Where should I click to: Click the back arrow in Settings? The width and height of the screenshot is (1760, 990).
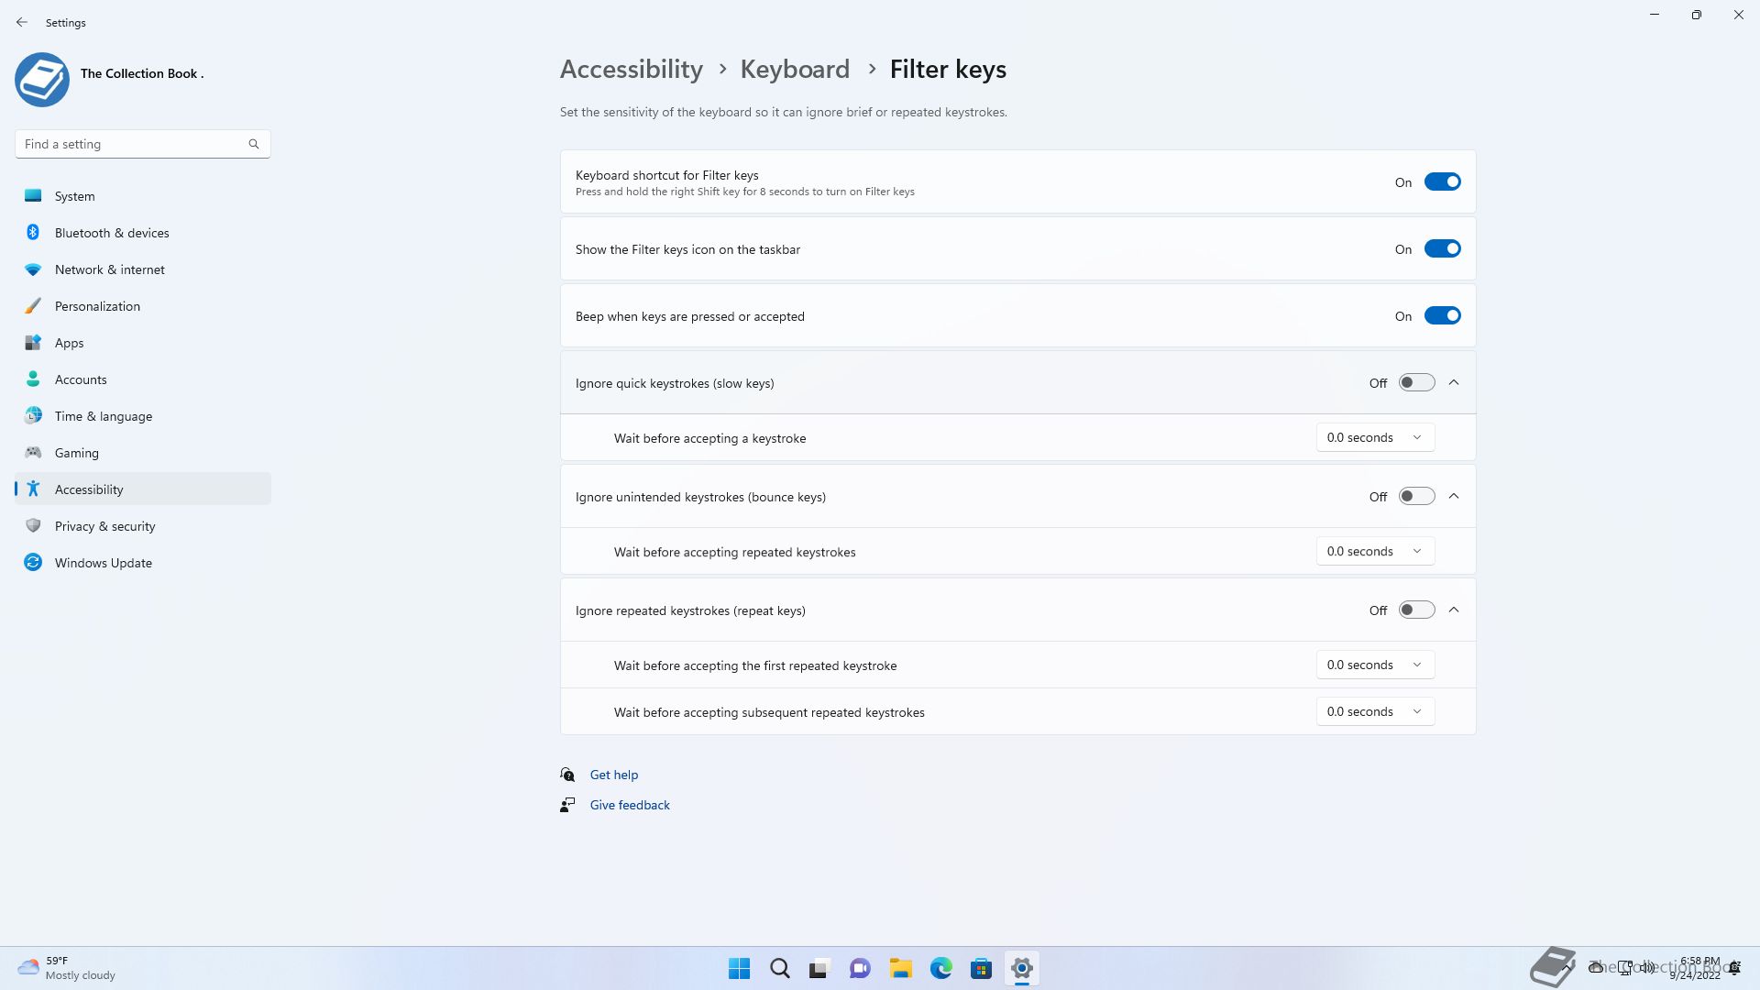(22, 22)
